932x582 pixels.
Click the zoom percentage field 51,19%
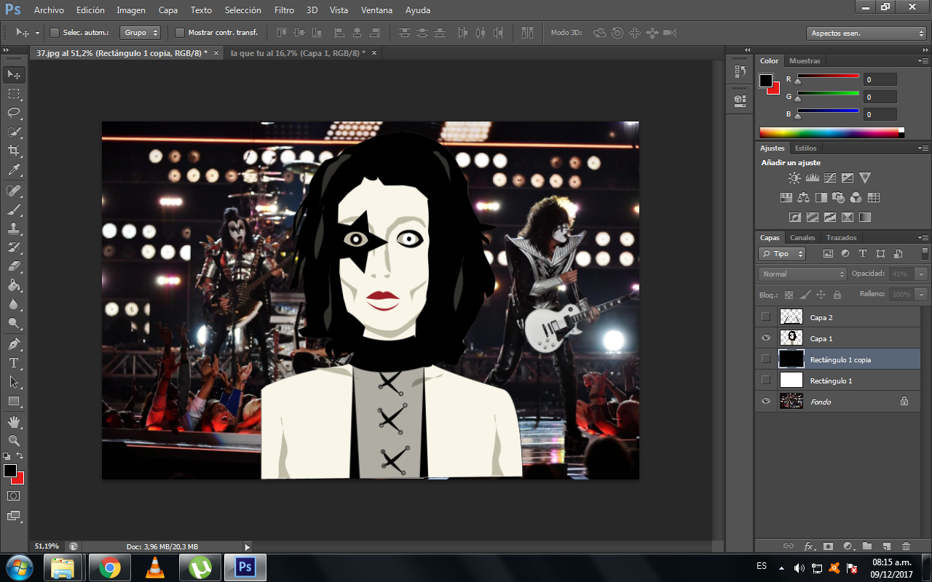point(48,546)
